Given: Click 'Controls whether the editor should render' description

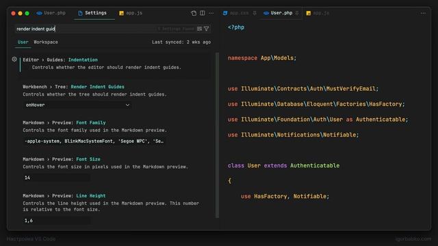Looking at the screenshot, I should 107,67.
